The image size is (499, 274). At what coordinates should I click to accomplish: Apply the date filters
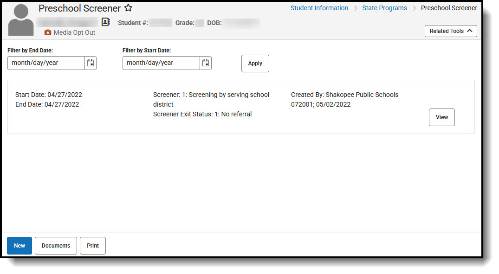click(x=255, y=63)
